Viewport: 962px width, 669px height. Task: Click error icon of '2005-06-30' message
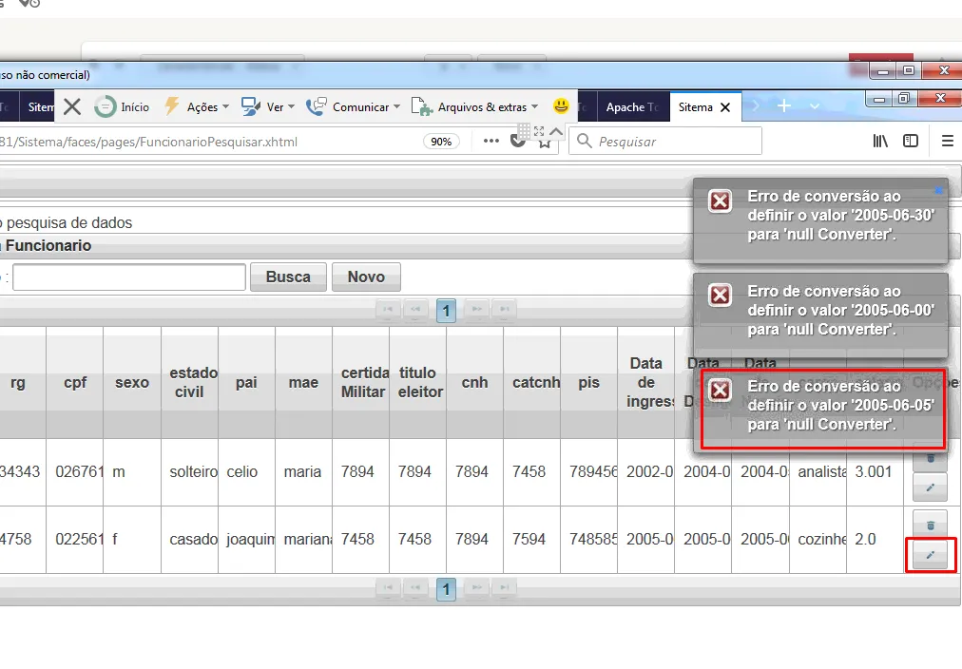click(721, 201)
